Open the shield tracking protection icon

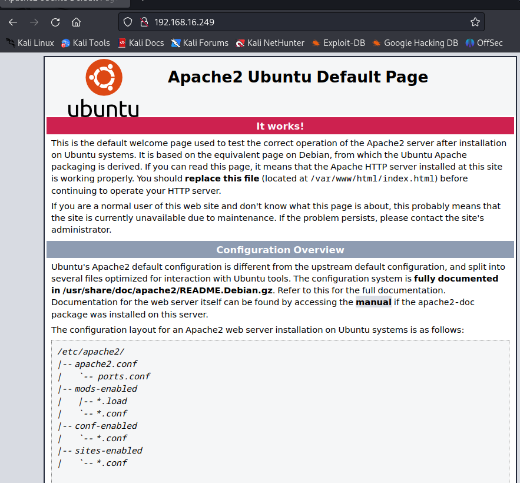tap(128, 22)
